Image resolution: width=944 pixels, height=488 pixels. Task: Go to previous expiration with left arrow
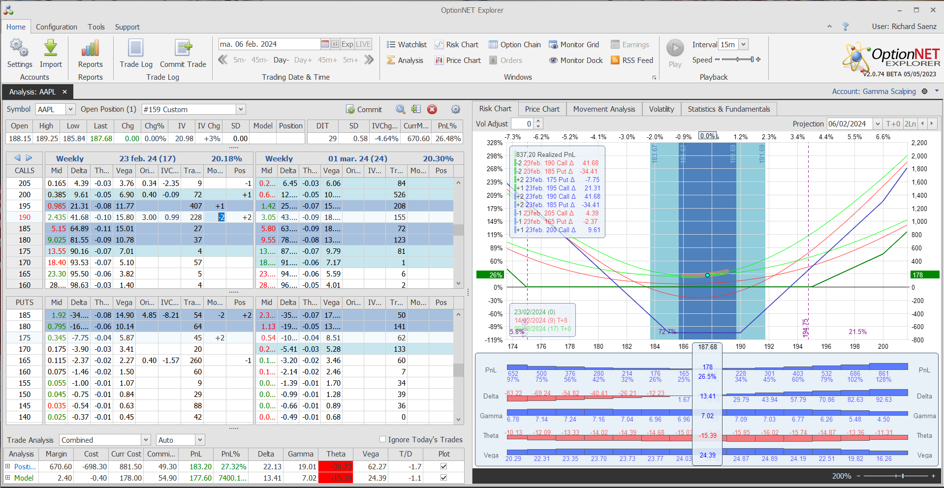(x=17, y=158)
